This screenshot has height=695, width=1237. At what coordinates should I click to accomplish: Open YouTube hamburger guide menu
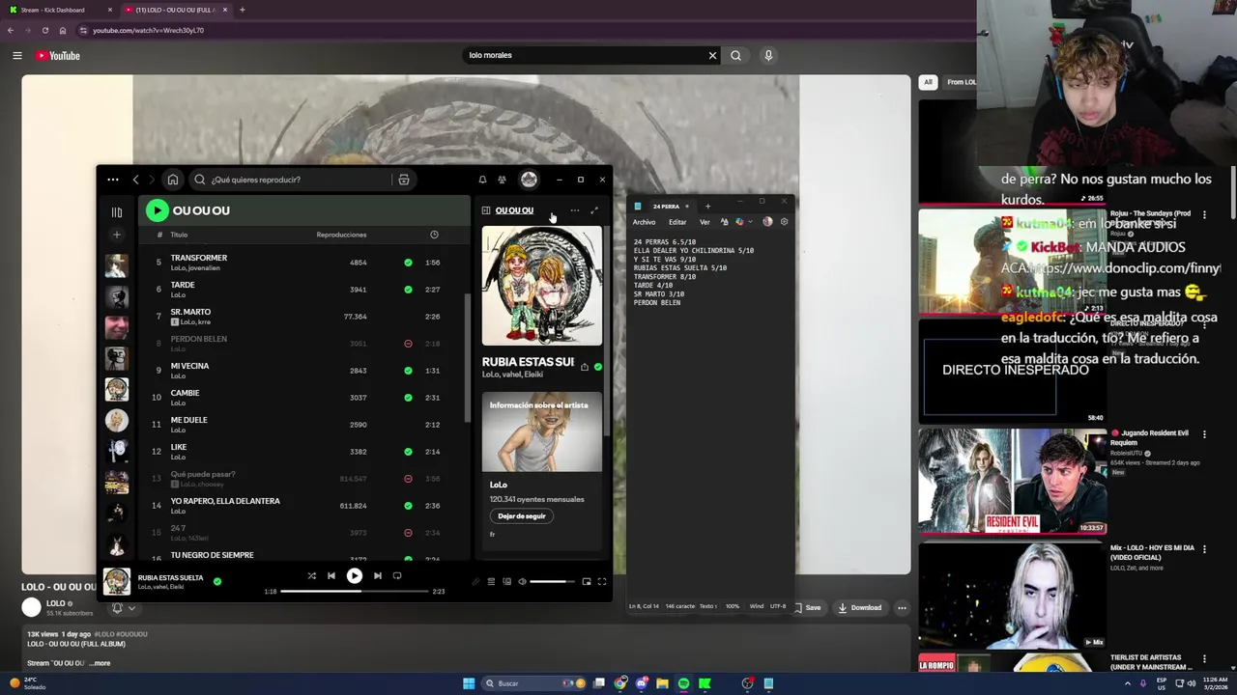17,56
